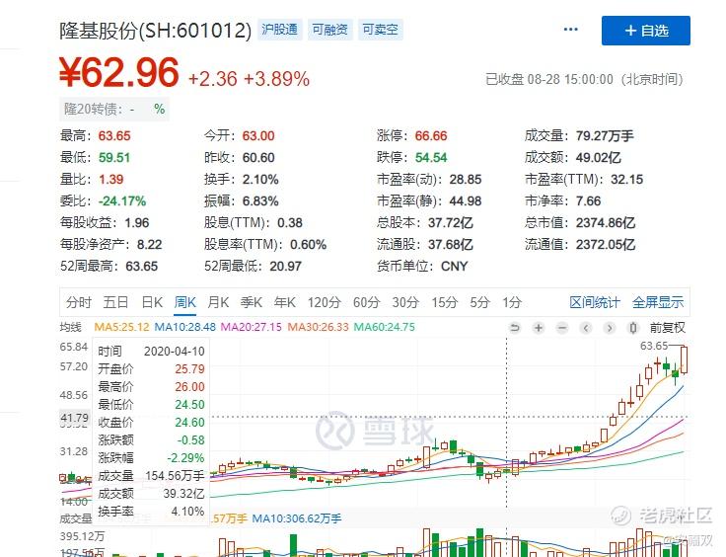The image size is (726, 557).
Task: Select the 15分 interval tab
Action: (x=445, y=302)
